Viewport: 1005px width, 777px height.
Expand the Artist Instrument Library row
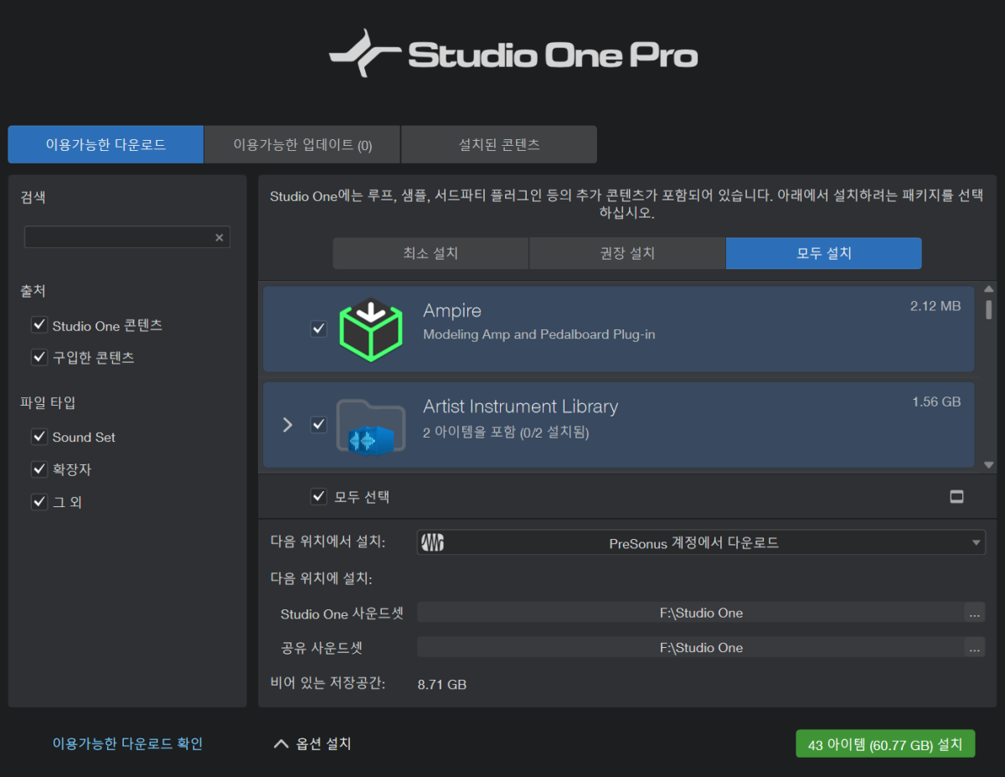pyautogui.click(x=288, y=425)
